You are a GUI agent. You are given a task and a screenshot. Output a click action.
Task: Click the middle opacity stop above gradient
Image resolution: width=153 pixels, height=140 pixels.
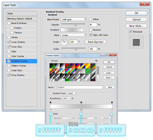(81, 103)
